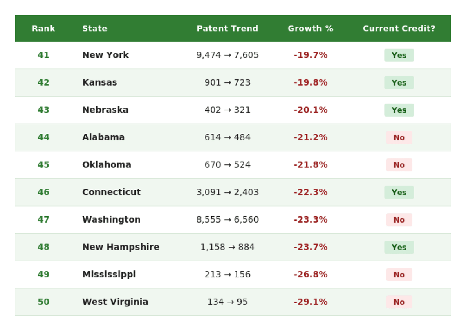Image resolution: width=466 pixels, height=331 pixels.
Task: Click rank number 41
Action: 43,55
